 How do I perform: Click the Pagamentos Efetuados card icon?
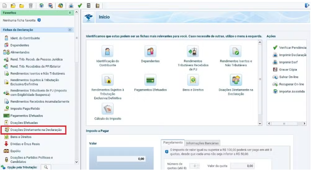pyautogui.click(x=150, y=80)
